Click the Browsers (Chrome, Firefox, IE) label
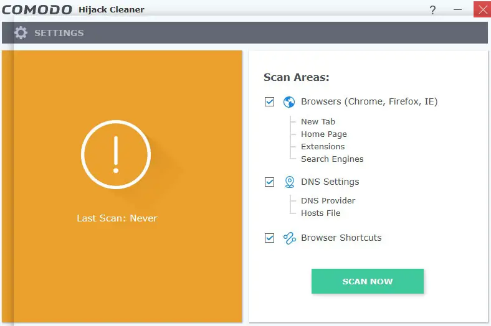The height and width of the screenshot is (326, 491). tap(369, 101)
